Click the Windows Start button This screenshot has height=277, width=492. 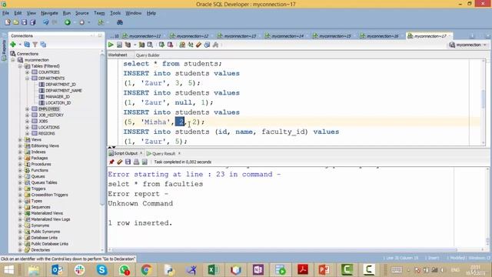8,270
